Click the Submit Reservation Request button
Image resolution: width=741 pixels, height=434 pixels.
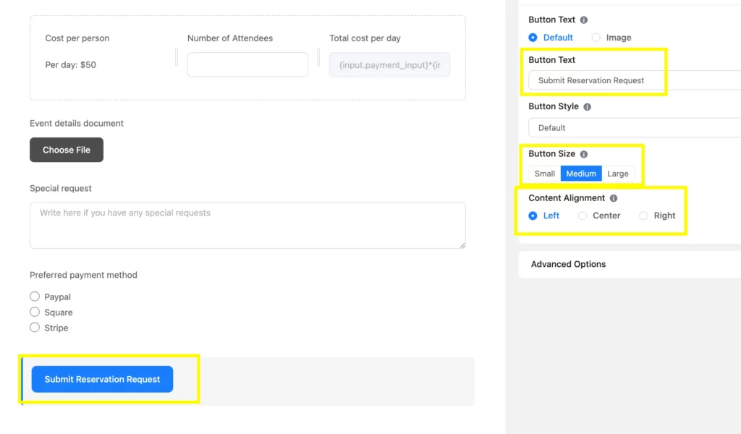(x=102, y=379)
